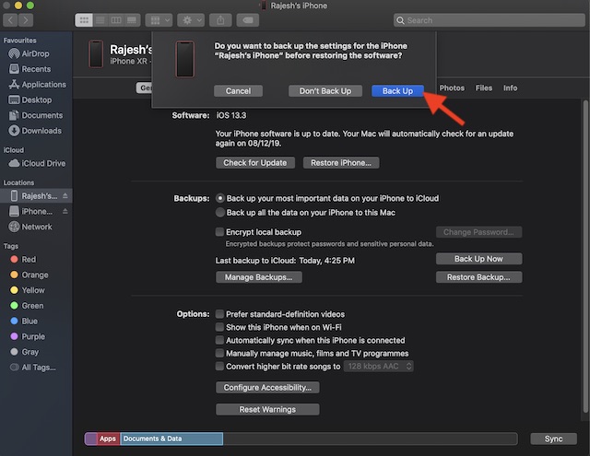
Task: Tick Encrypt local backup checkbox
Action: tap(219, 232)
